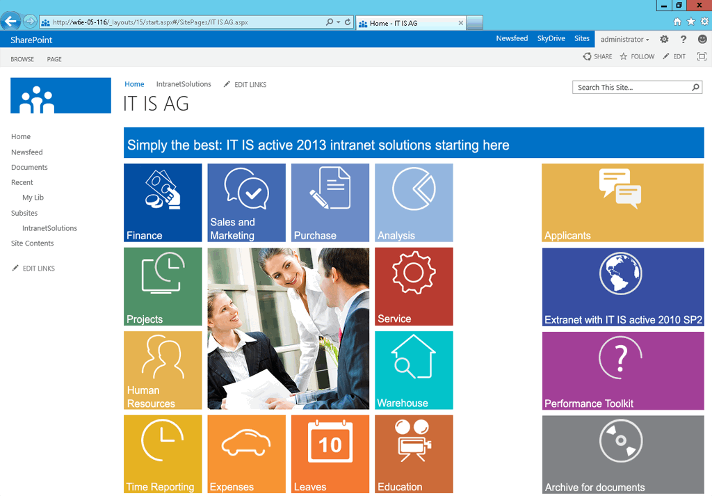Screen dimensions: 712x496
Task: Open the Education camera tile
Action: coord(414,454)
